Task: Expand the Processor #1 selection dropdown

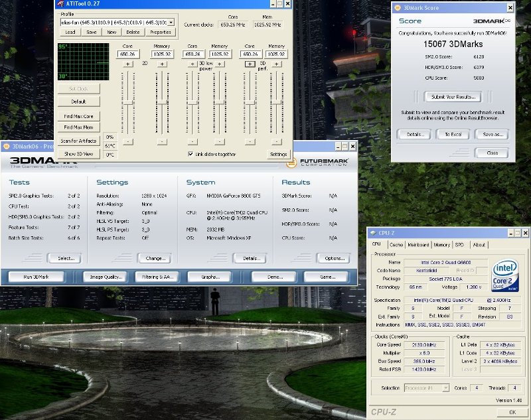Action: (x=445, y=387)
